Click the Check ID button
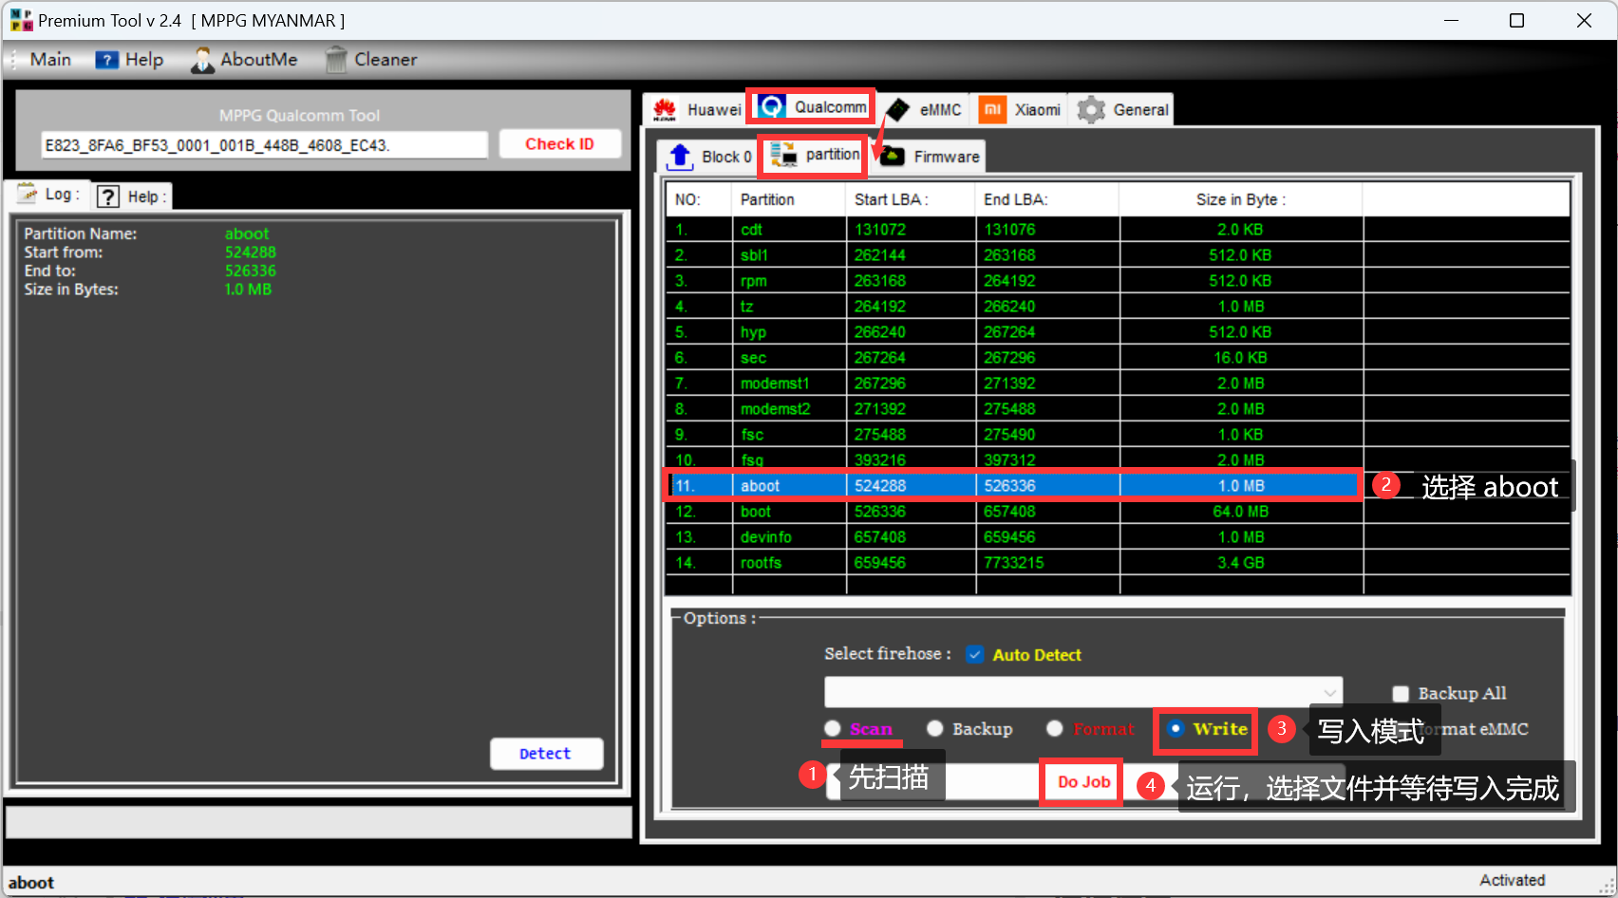This screenshot has height=898, width=1618. 560,144
